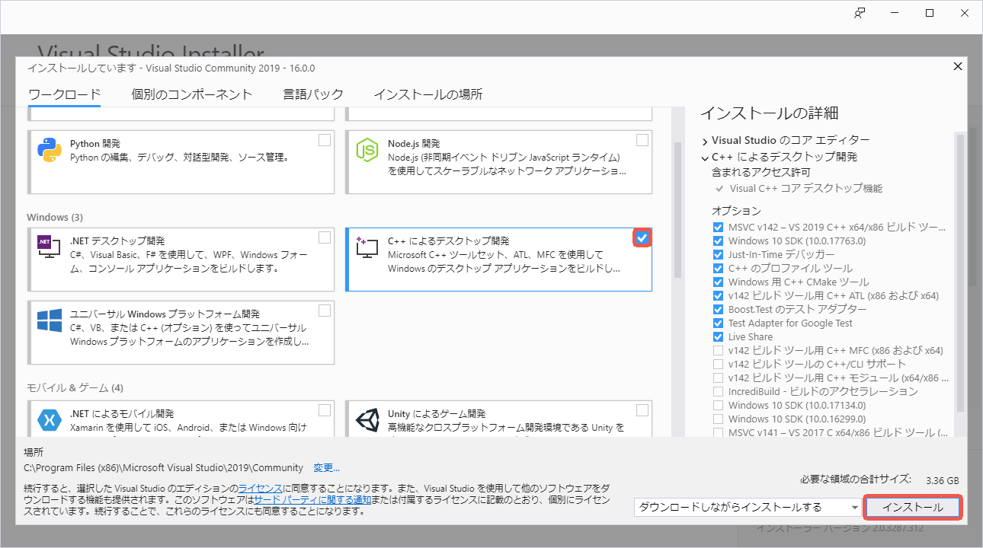The height and width of the screenshot is (548, 983).
Task: Collapse the C++ desktop development details
Action: [705, 158]
